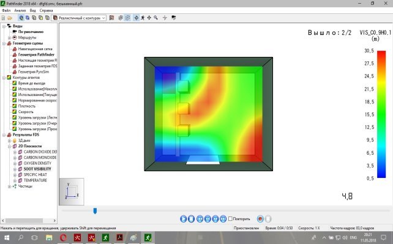Select the pan/move view tool

(149, 18)
